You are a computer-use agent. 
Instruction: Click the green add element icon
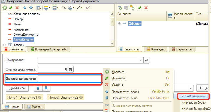pyautogui.click(x=4, y=8)
